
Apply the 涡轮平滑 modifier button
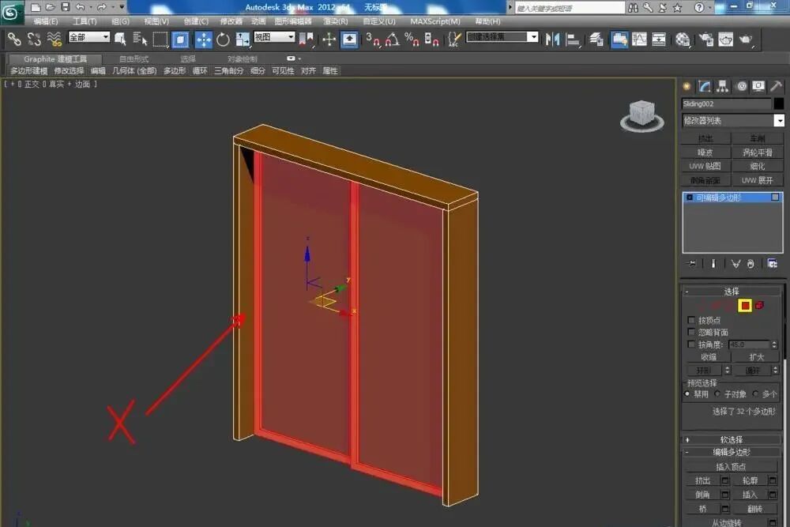tap(758, 152)
